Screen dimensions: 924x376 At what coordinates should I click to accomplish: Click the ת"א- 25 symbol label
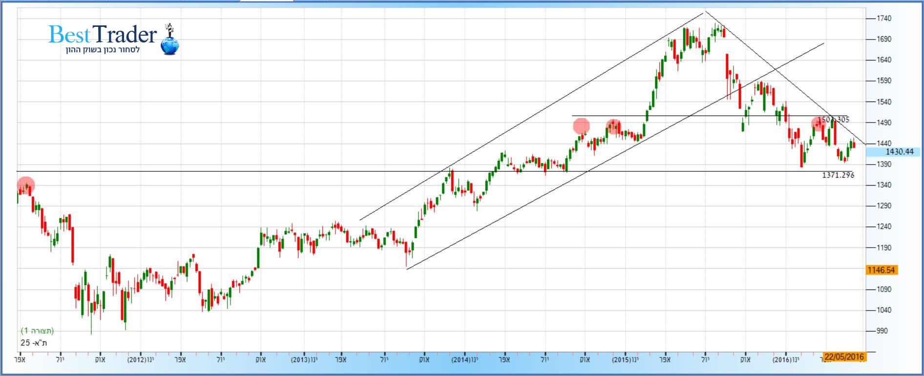34,343
